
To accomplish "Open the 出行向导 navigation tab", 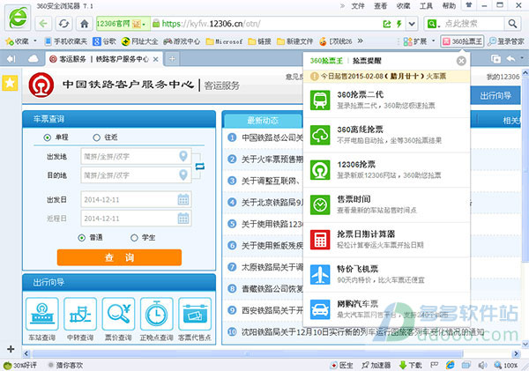I will point(495,96).
